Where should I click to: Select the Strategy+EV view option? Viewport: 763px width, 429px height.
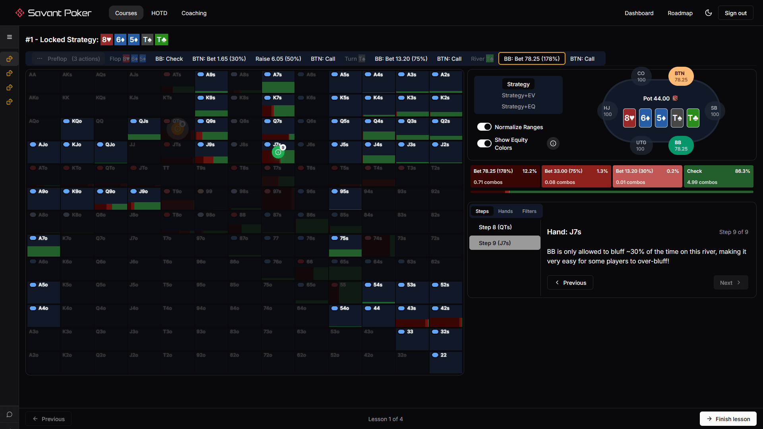pos(518,95)
